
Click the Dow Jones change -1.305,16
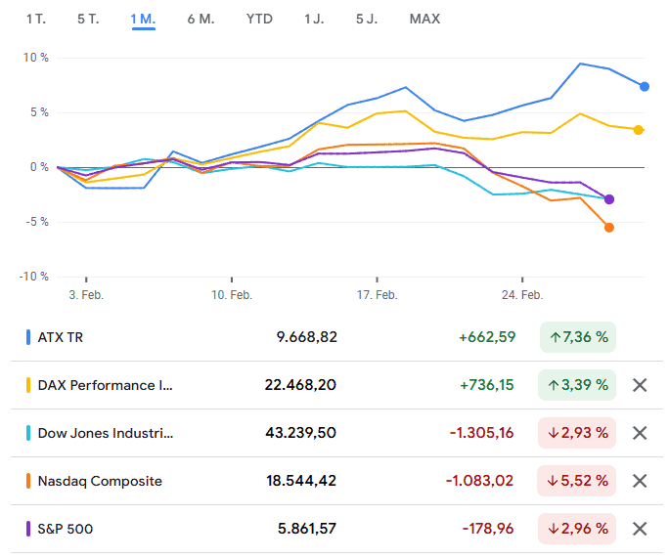point(481,433)
